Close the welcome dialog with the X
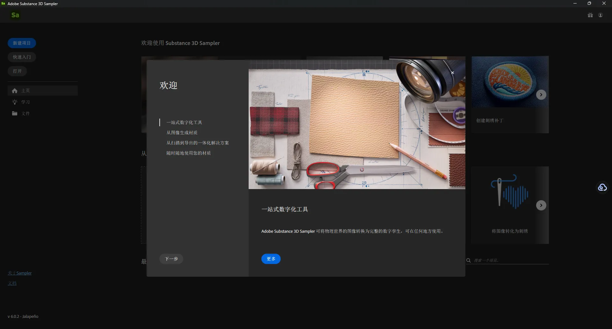Image resolution: width=612 pixels, height=329 pixels. (453, 73)
